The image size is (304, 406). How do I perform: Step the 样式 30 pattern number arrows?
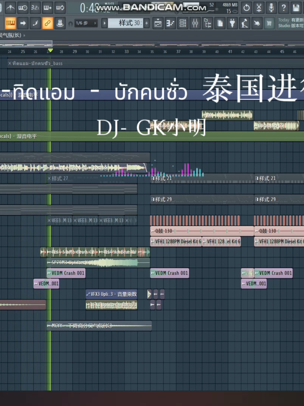click(x=142, y=23)
